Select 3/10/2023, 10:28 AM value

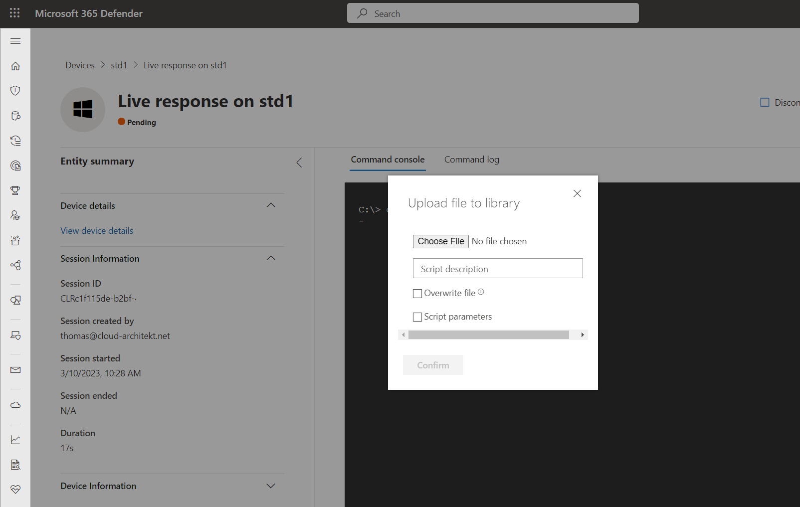click(x=101, y=373)
